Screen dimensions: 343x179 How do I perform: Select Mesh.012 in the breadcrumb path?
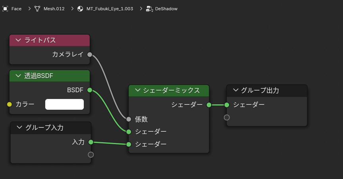pos(54,9)
